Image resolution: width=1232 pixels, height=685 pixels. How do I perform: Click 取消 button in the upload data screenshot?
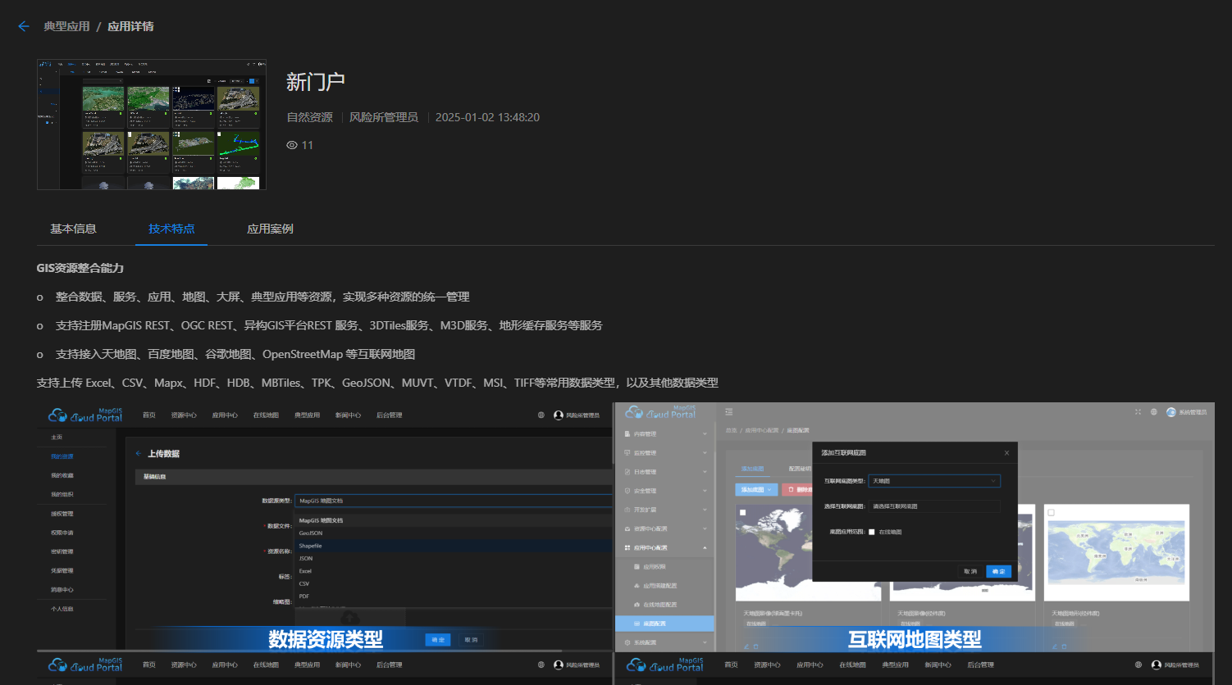tap(471, 639)
